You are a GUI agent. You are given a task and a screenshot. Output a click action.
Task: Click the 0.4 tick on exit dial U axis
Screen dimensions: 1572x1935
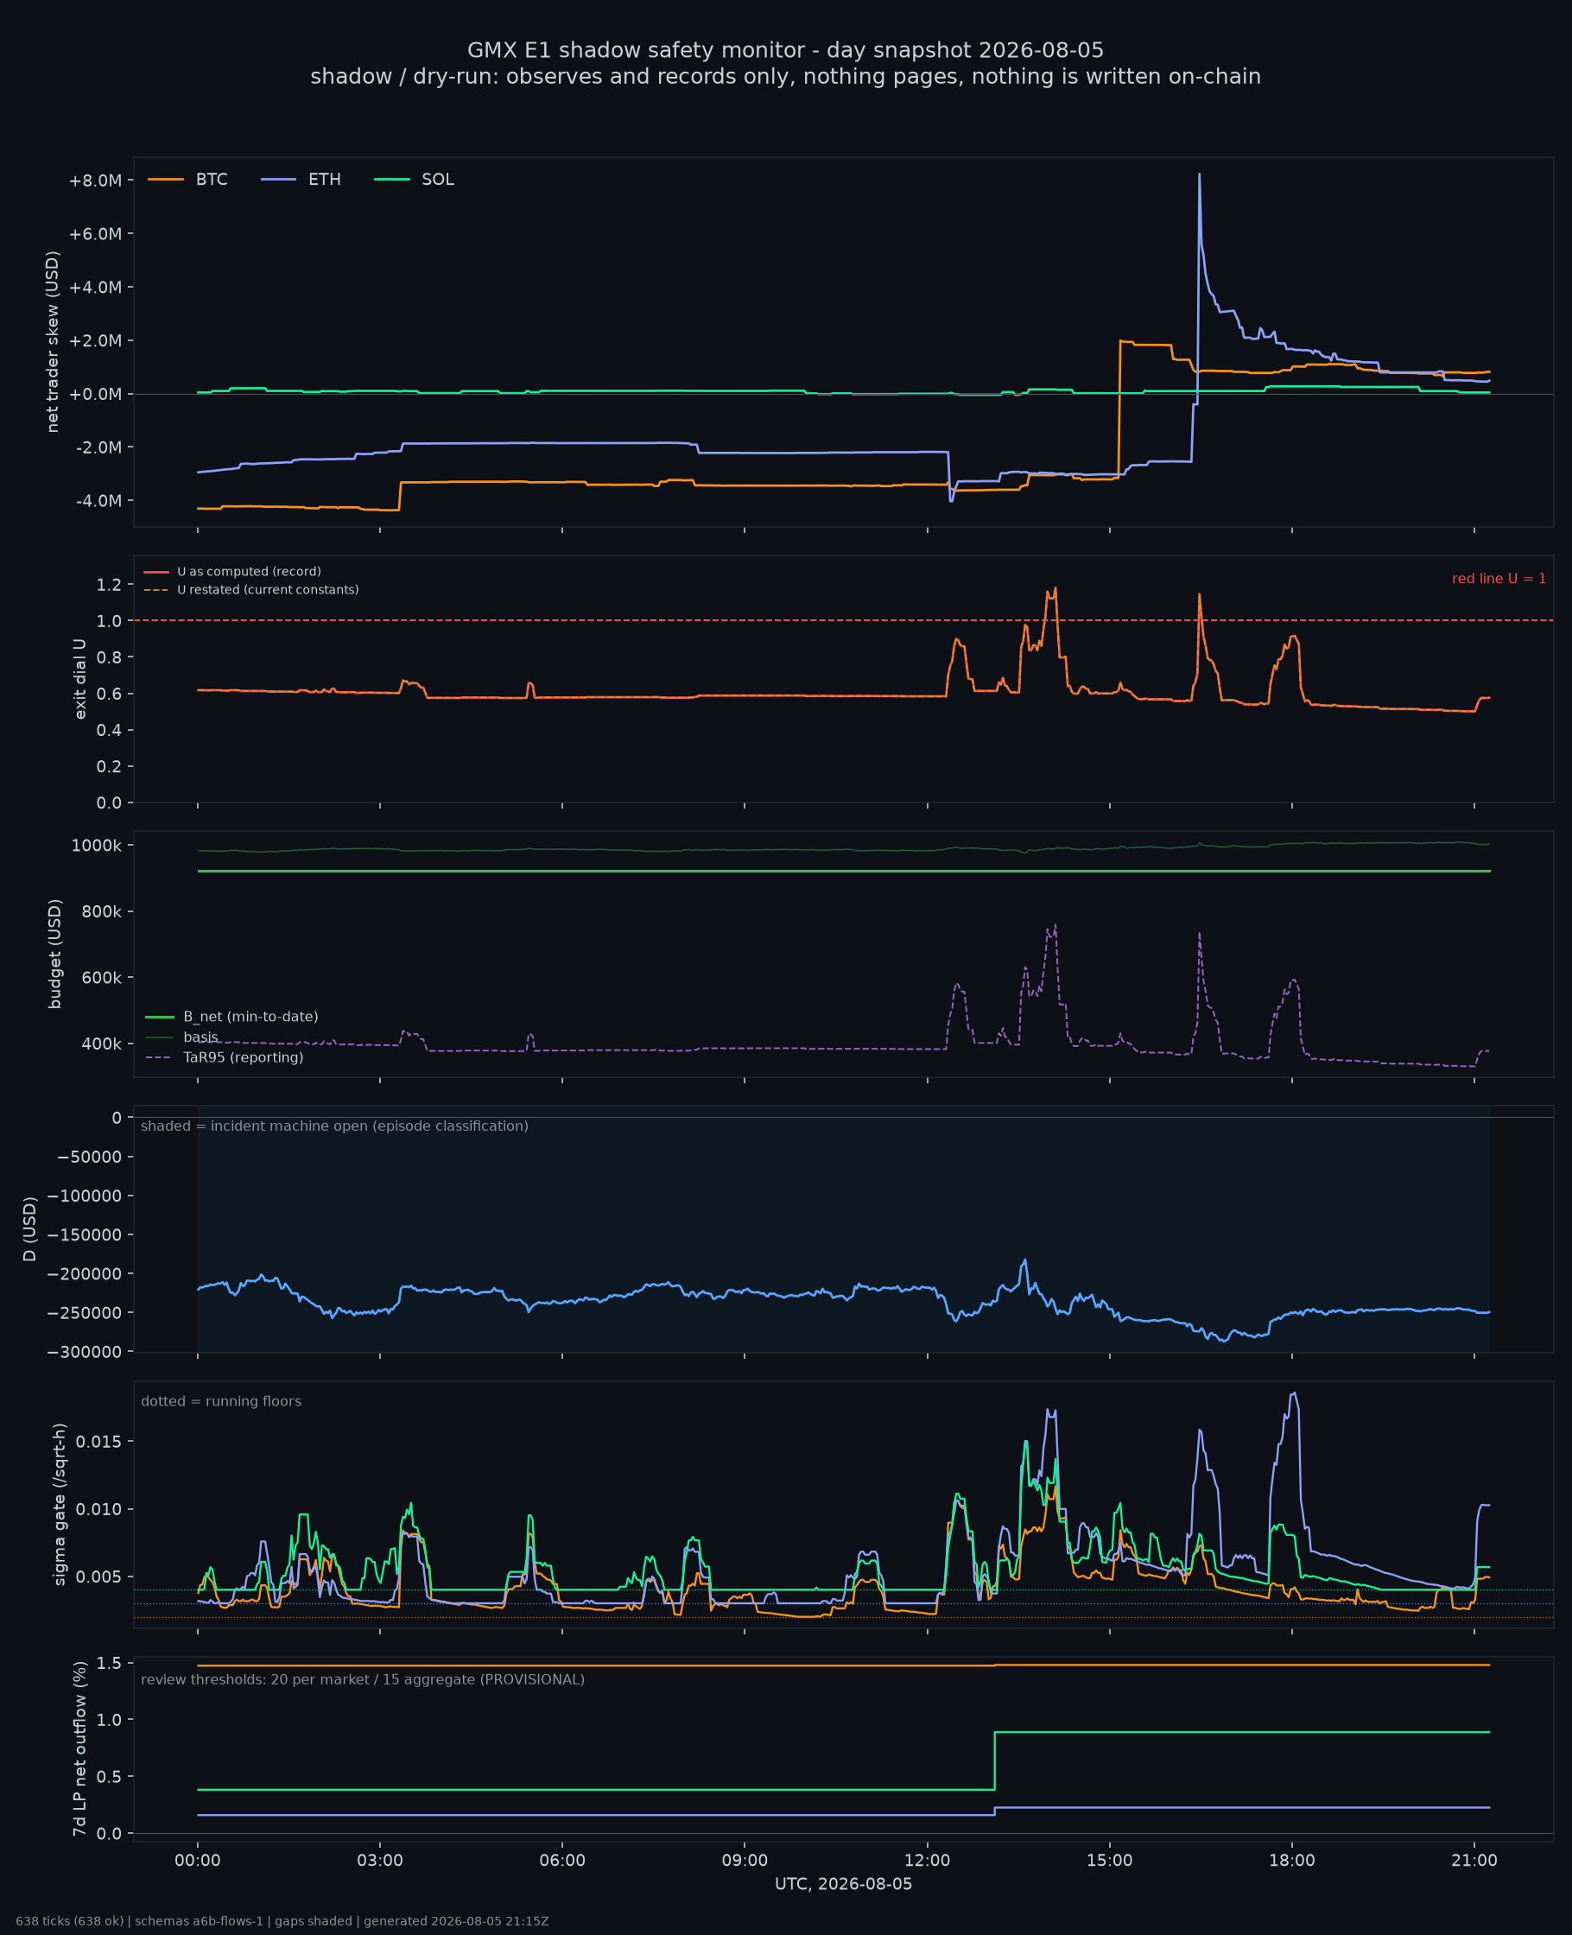point(109,730)
